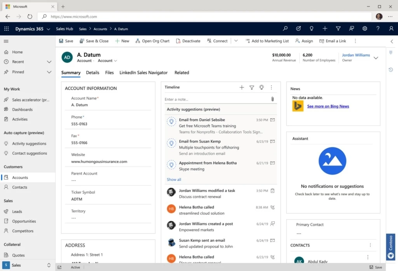398x271 pixels.
Task: Click the Contoso color tab on right edge
Action: pyautogui.click(x=390, y=247)
